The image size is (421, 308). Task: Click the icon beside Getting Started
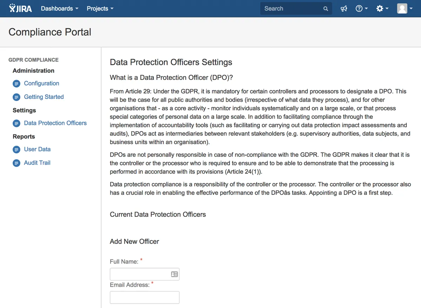coord(16,97)
